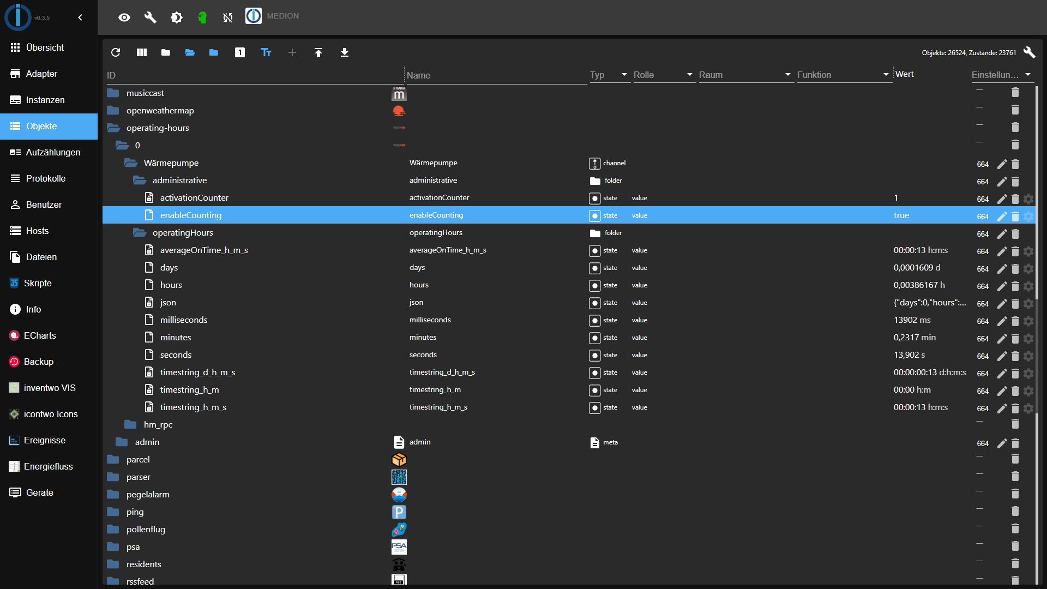Collapse the Wärmepumpe channel folder

pos(131,163)
